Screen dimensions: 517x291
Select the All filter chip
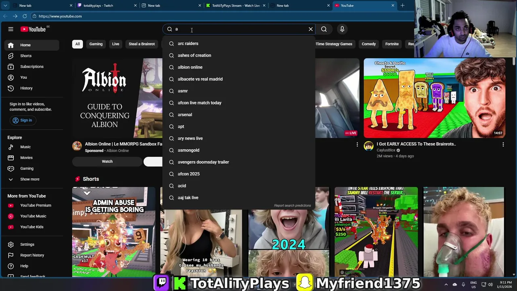tap(78, 44)
